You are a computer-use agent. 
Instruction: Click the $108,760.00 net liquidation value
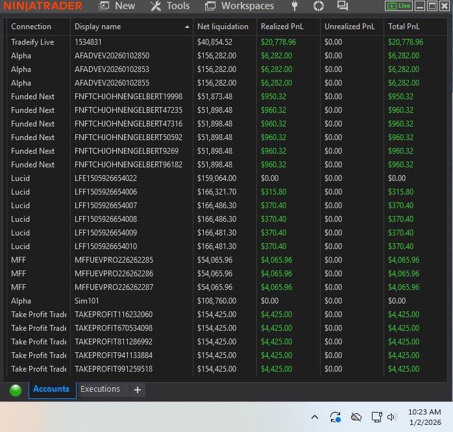click(x=217, y=300)
